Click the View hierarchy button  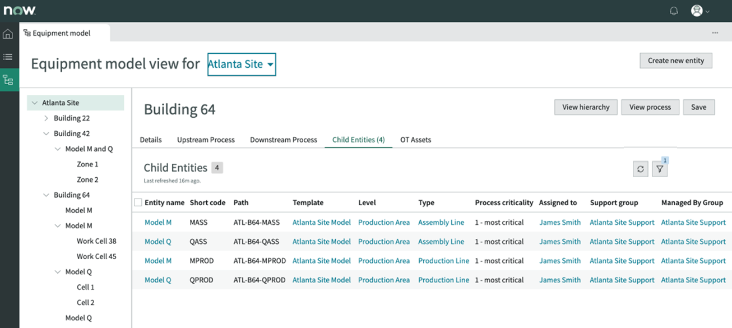[x=586, y=107]
